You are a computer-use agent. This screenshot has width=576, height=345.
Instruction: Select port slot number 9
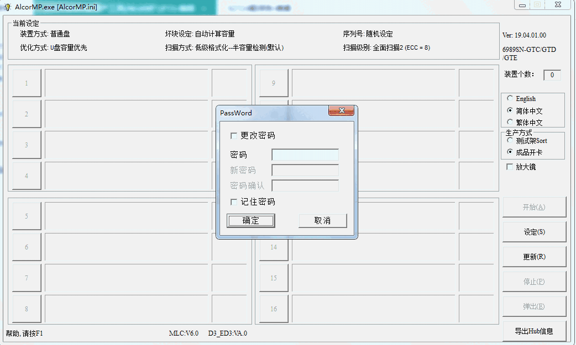273,83
